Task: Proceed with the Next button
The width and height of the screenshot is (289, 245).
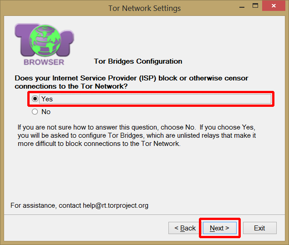Action: tap(219, 228)
